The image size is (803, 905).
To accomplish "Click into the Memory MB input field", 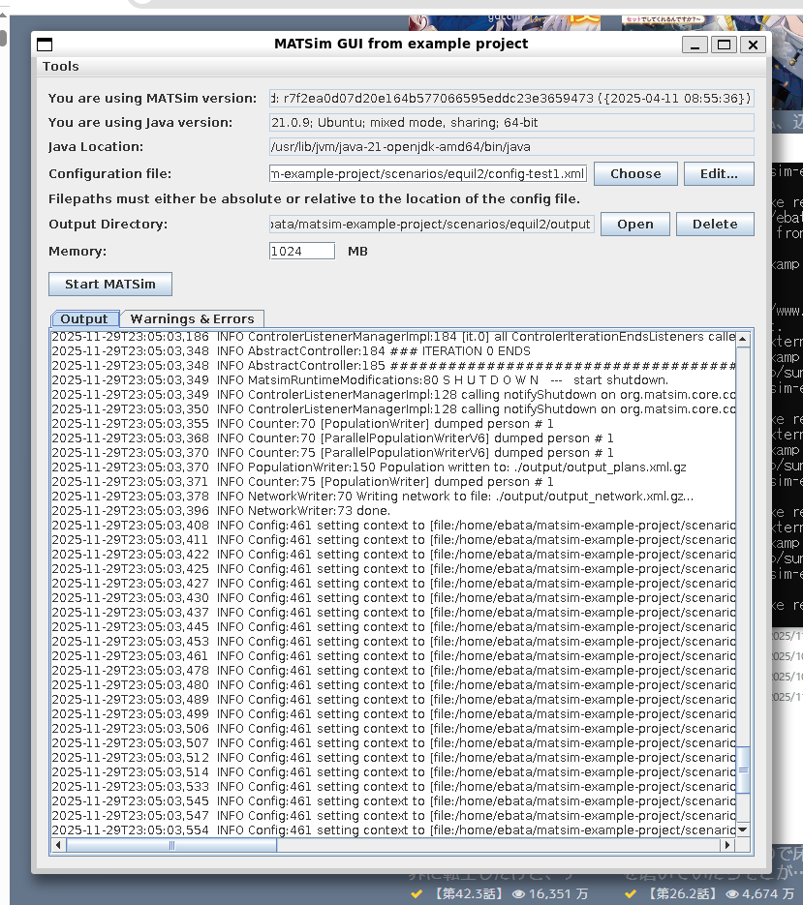I will point(301,252).
